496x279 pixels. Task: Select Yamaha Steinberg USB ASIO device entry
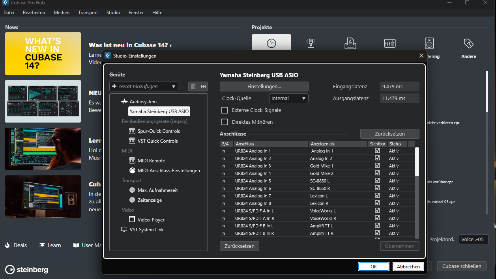click(x=159, y=111)
